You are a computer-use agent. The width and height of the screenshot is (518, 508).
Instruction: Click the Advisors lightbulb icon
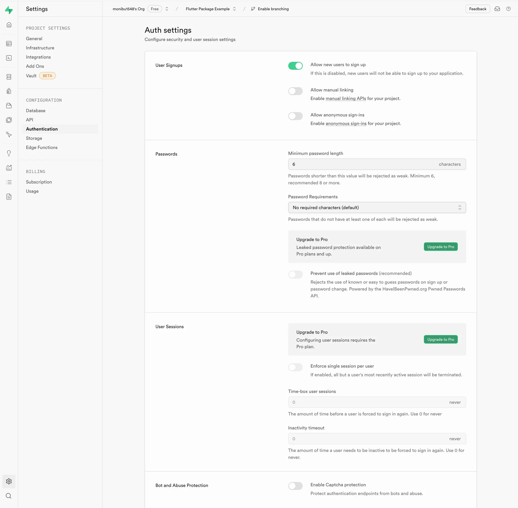coord(9,153)
